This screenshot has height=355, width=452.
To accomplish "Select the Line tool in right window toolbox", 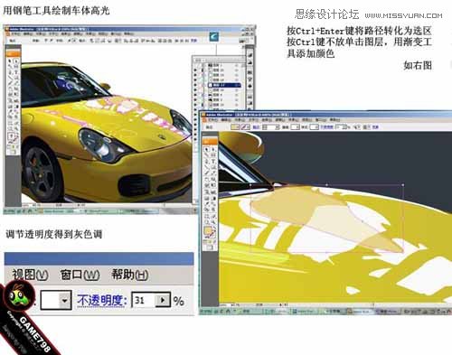I will [207, 167].
